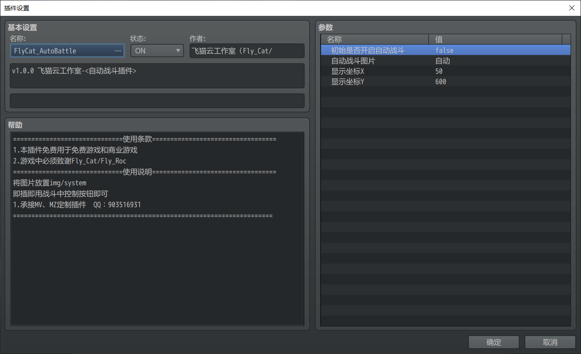Click the line 将图片放置img/system in help
581x354 pixels.
tap(50, 183)
